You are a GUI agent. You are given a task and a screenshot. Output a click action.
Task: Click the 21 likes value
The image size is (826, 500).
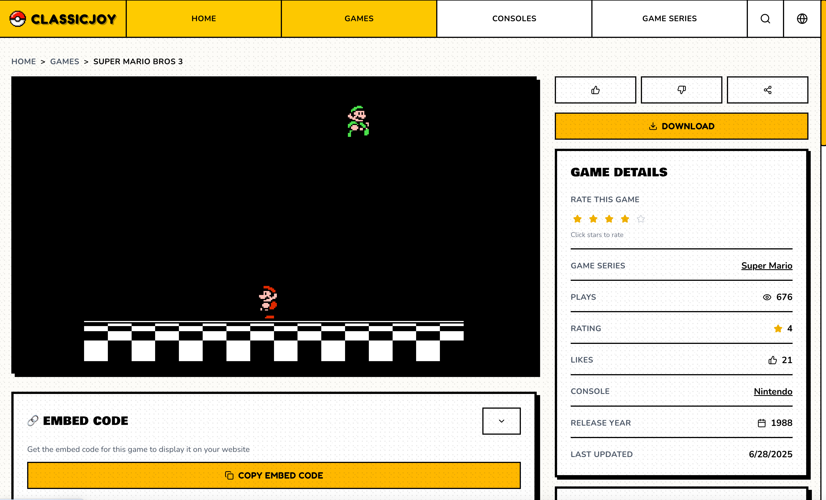pyautogui.click(x=787, y=360)
